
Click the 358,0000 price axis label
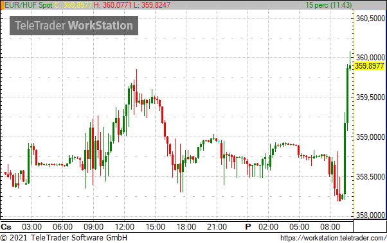point(370,215)
